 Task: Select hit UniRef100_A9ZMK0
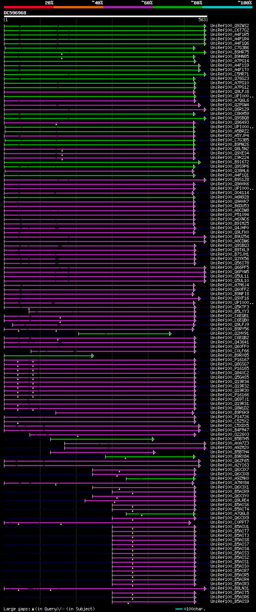pyautogui.click(x=230, y=478)
